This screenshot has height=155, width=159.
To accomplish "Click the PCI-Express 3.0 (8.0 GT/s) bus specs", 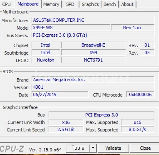I will [93, 35].
